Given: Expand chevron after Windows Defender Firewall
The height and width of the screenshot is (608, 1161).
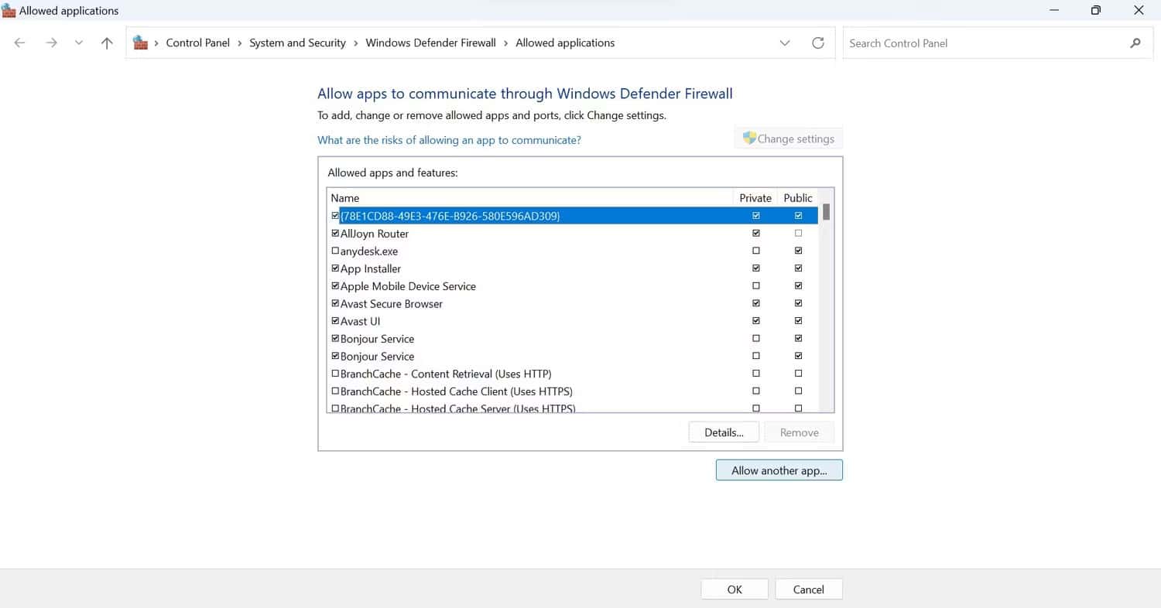Looking at the screenshot, I should coord(505,43).
